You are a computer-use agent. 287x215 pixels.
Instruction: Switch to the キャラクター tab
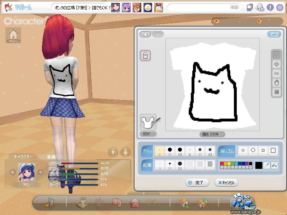[23, 157]
